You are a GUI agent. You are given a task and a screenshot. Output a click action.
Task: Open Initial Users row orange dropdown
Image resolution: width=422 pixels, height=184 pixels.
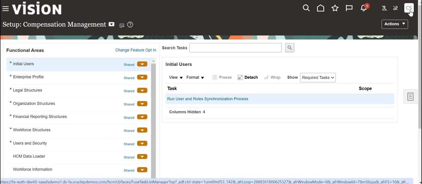142,64
